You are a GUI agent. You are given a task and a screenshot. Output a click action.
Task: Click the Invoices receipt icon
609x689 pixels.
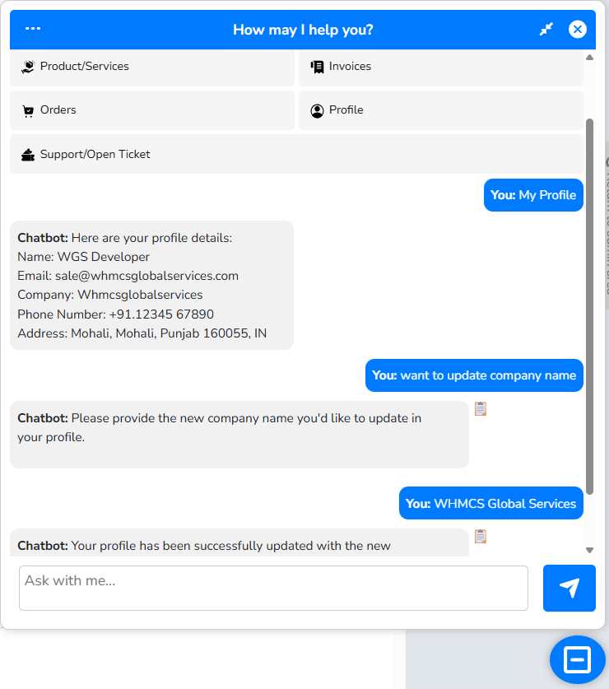coord(317,67)
